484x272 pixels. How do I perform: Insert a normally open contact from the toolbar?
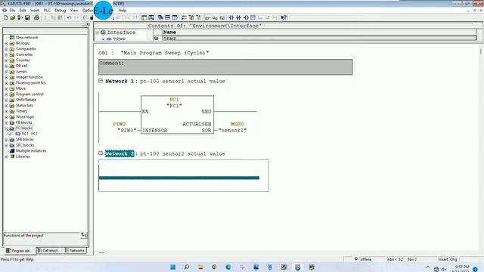231,17
